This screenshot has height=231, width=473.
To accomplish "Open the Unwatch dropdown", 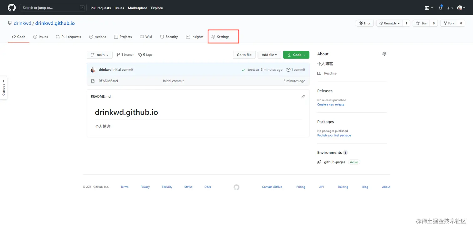I will point(389,23).
